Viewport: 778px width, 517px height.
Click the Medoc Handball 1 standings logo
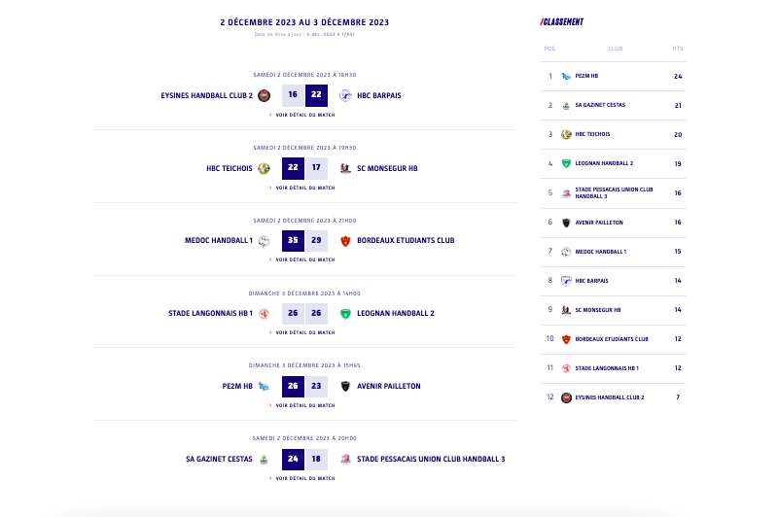click(566, 252)
